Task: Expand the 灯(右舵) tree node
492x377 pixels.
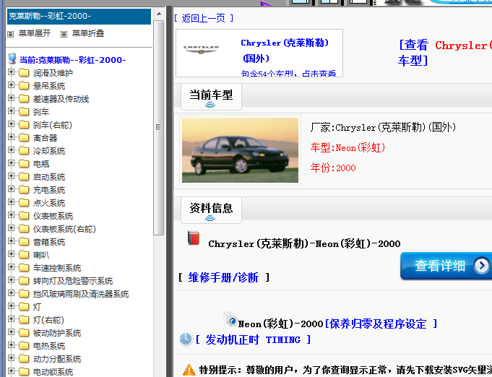Action: 12,319
